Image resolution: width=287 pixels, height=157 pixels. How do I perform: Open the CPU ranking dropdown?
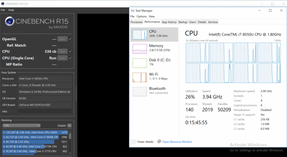point(21,126)
